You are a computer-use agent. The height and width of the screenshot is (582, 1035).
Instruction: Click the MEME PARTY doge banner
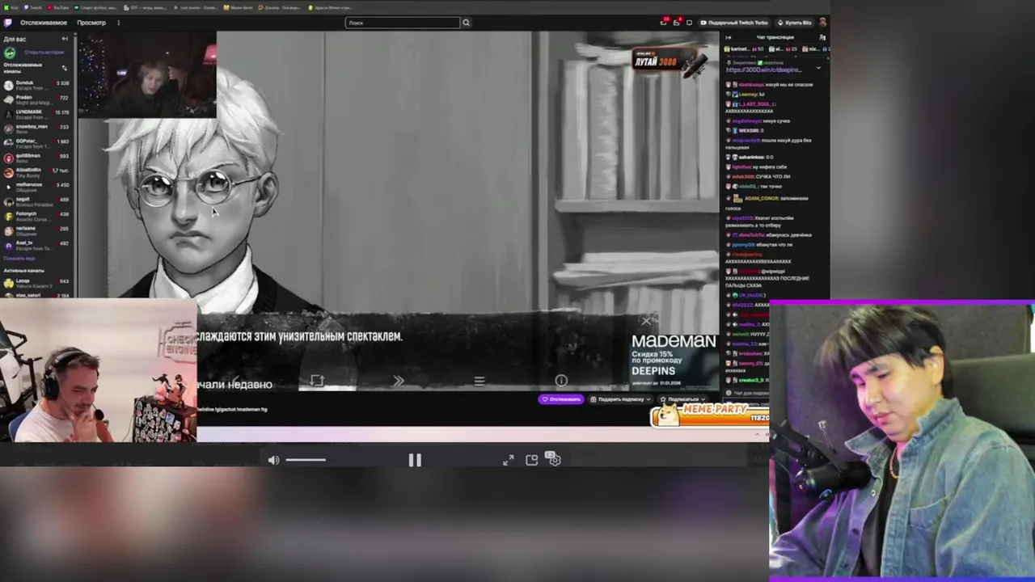[x=710, y=414]
